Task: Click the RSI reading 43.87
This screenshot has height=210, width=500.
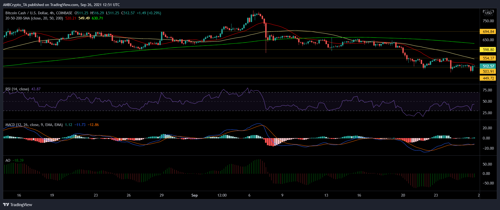Action: click(x=36, y=89)
